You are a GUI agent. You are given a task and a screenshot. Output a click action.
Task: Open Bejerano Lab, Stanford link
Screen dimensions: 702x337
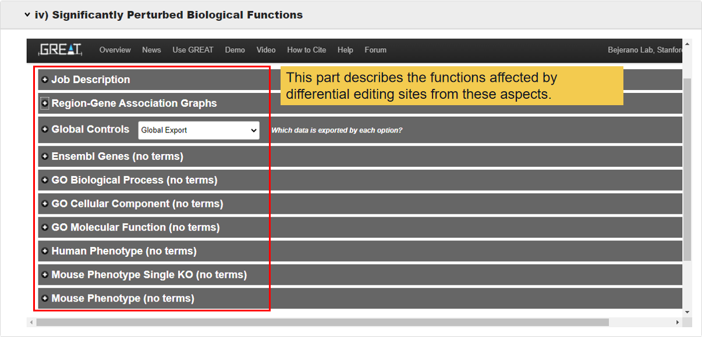644,50
